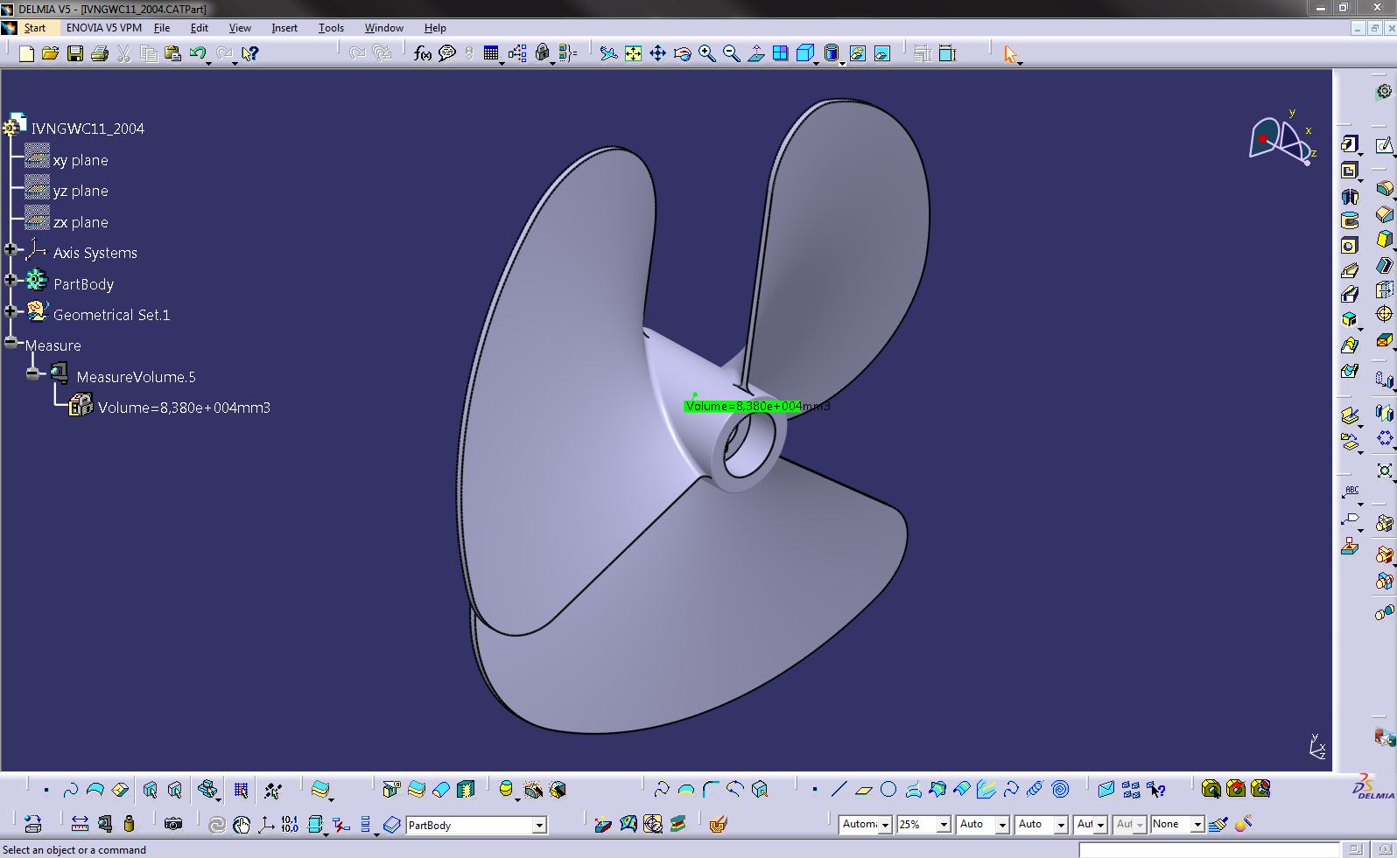This screenshot has width=1397, height=858.
Task: Select the Pan tool
Action: click(x=657, y=54)
